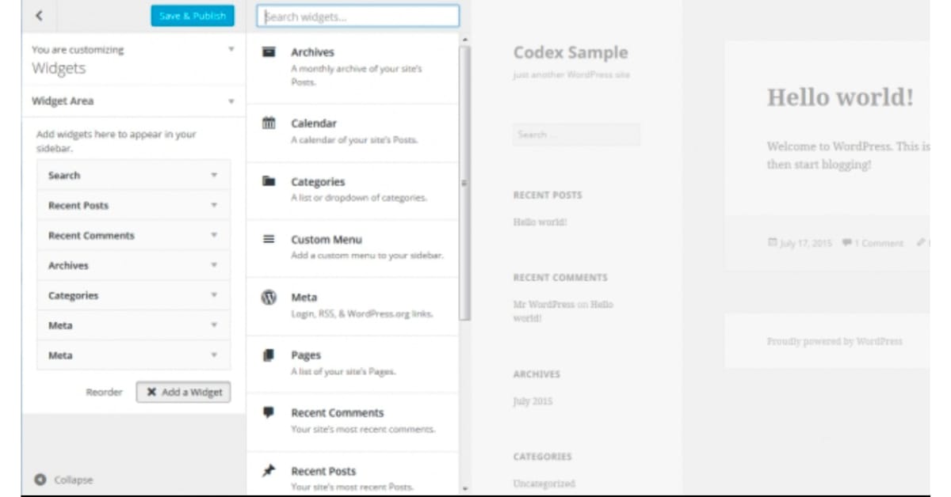This screenshot has width=951, height=497.
Task: Click the Meta WordPress logo icon
Action: [x=269, y=298]
